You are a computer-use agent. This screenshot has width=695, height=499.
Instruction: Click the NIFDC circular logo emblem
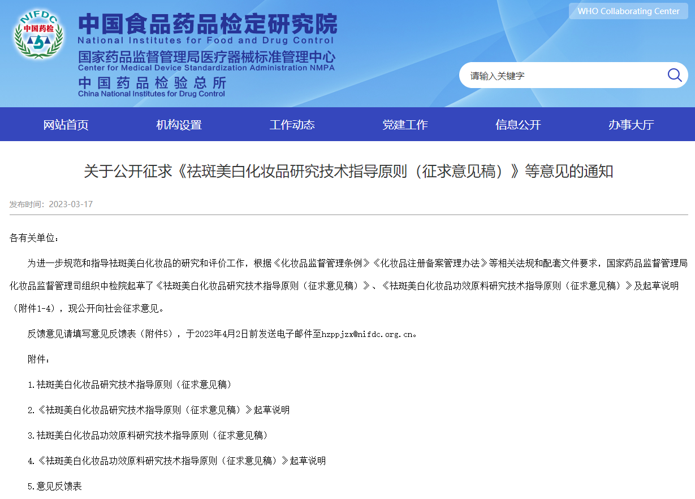38,35
